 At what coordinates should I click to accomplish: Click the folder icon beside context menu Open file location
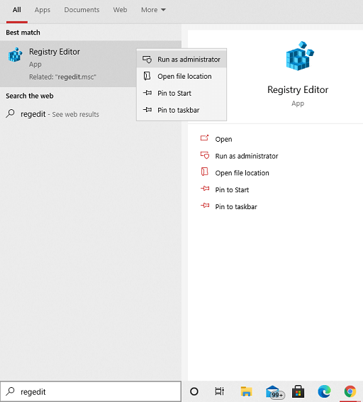[x=147, y=76]
